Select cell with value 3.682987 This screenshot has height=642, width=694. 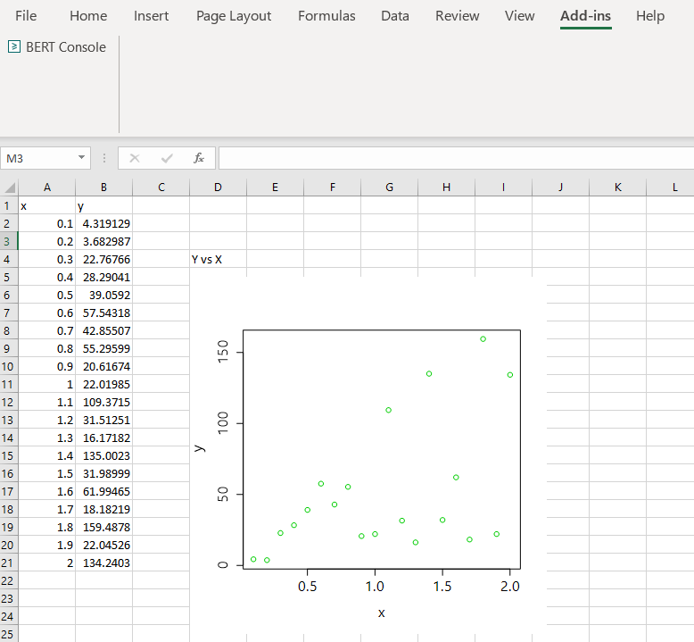click(103, 241)
